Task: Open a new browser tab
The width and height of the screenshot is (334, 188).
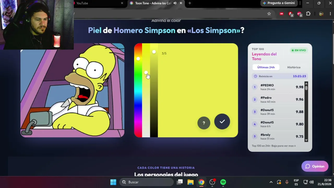Action: tap(190, 3)
